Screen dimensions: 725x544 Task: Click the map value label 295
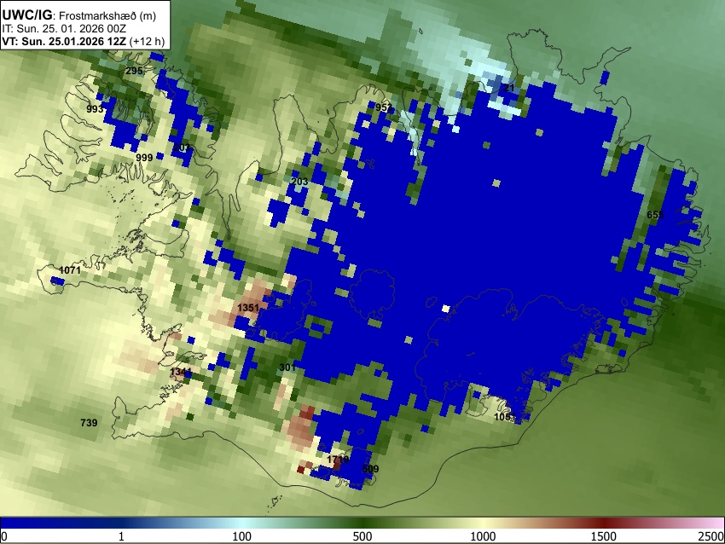coord(134,71)
